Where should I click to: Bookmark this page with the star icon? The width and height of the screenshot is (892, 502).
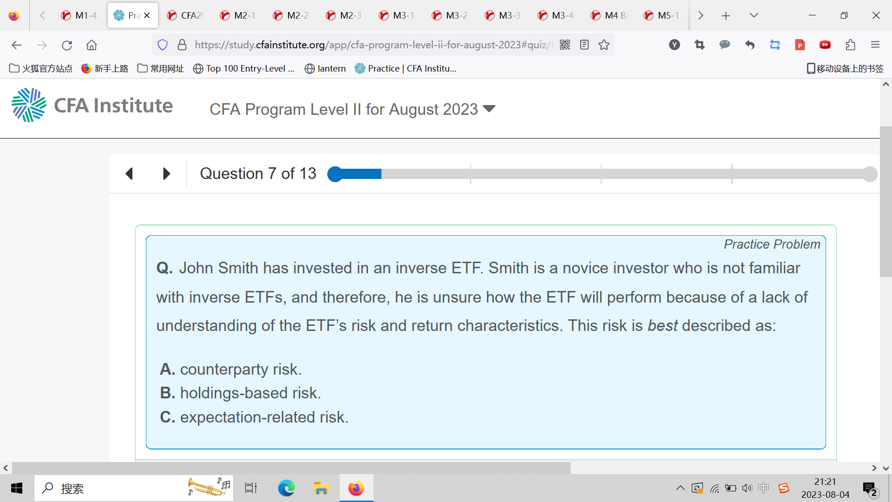(x=604, y=45)
